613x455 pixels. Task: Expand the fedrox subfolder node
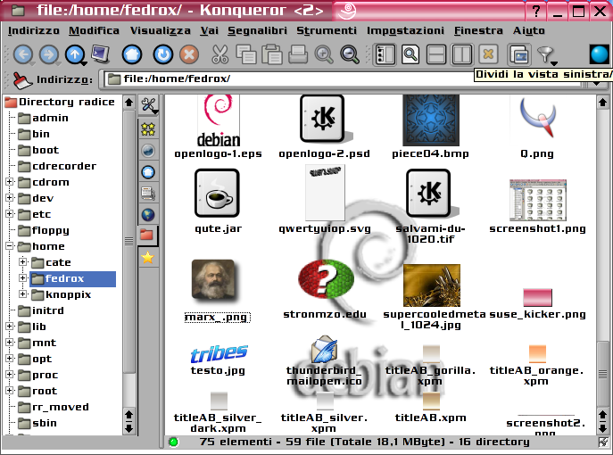click(22, 278)
